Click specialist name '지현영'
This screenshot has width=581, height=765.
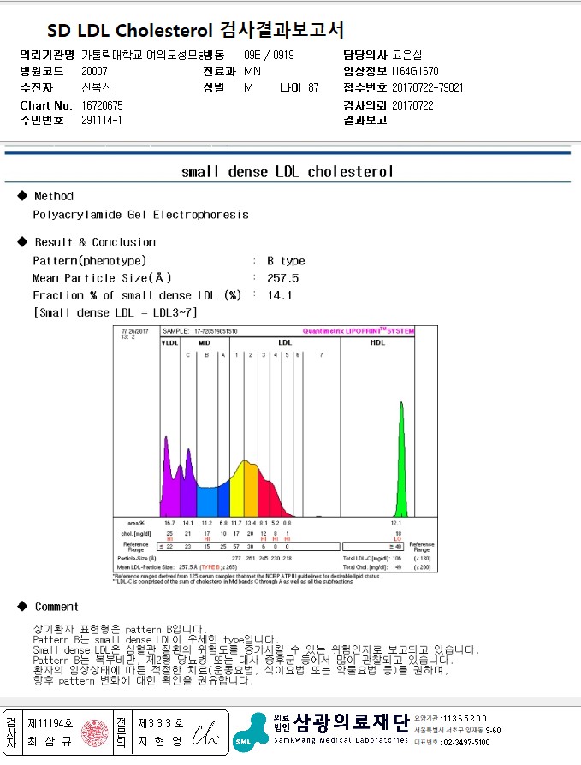(159, 741)
